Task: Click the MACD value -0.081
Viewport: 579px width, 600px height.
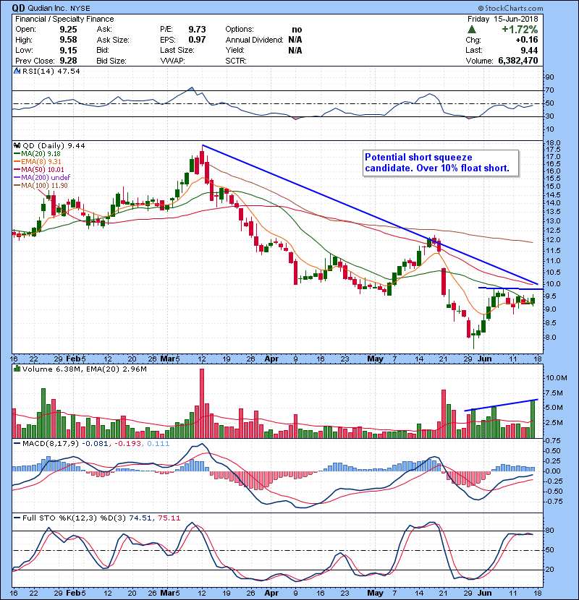Action: 95,444
